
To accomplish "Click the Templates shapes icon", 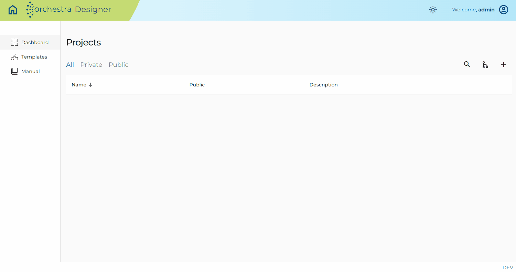I will coord(14,57).
